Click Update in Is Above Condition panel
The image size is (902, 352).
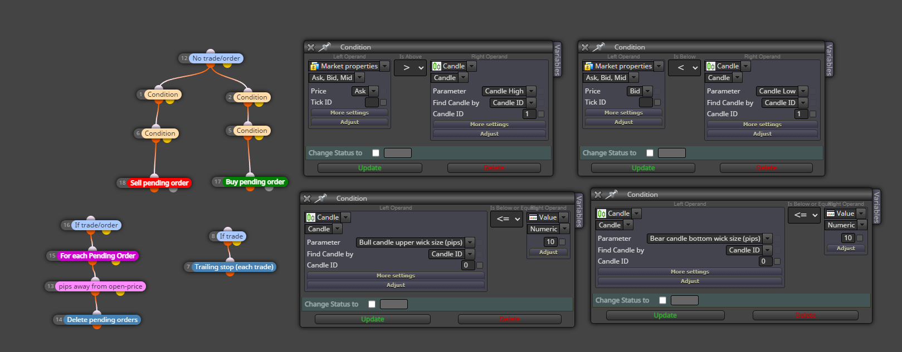click(370, 168)
